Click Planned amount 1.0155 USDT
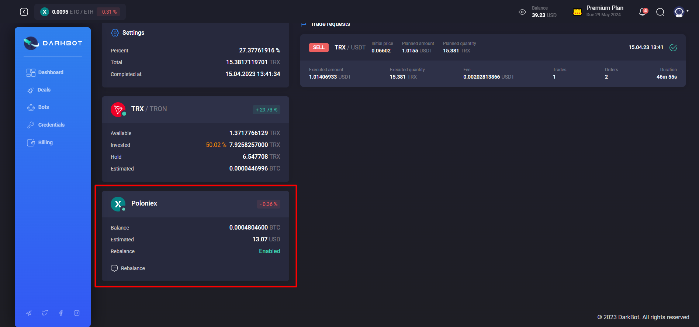The image size is (699, 327). 417,51
